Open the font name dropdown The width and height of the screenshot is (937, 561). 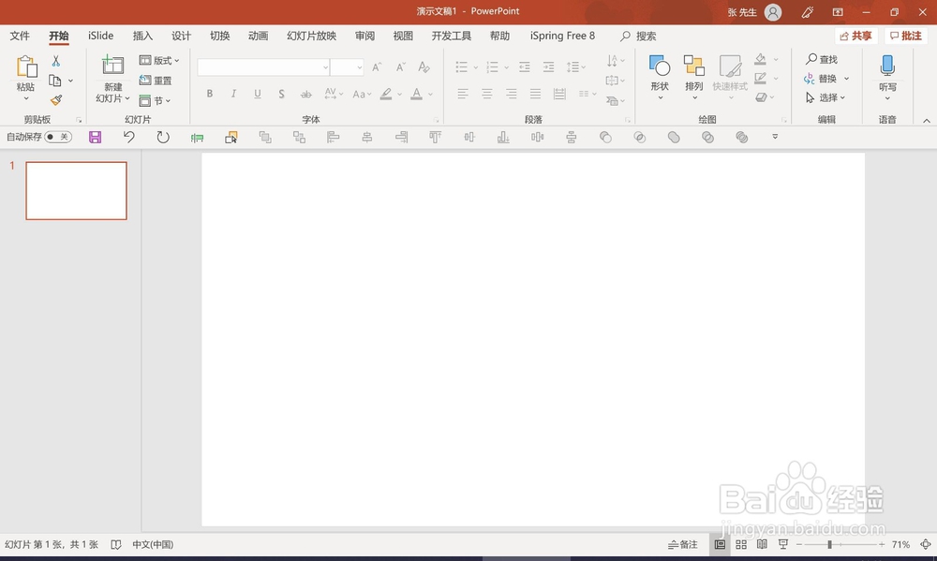pyautogui.click(x=325, y=67)
